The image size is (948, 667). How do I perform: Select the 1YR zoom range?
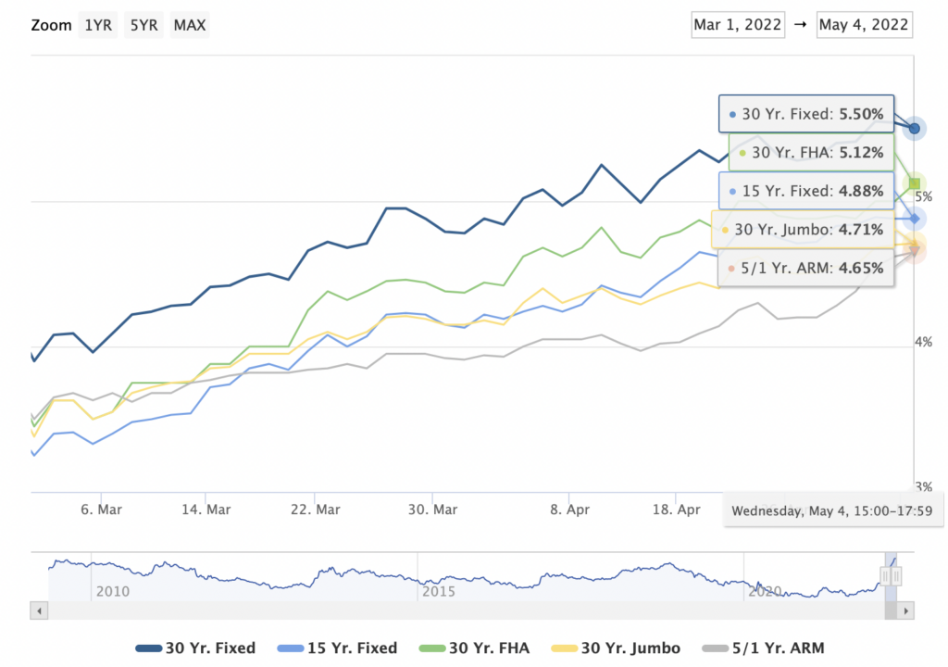point(97,25)
